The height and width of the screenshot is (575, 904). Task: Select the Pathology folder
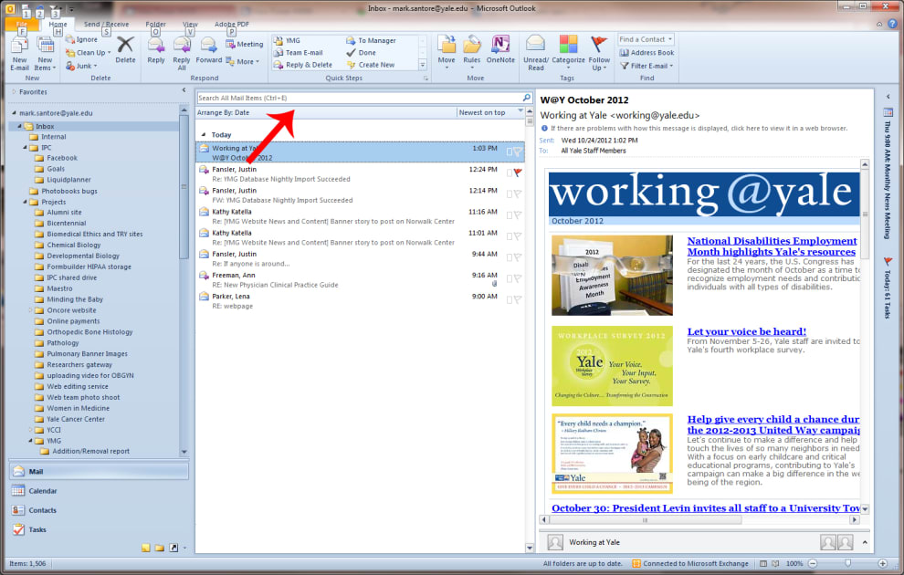(x=63, y=343)
